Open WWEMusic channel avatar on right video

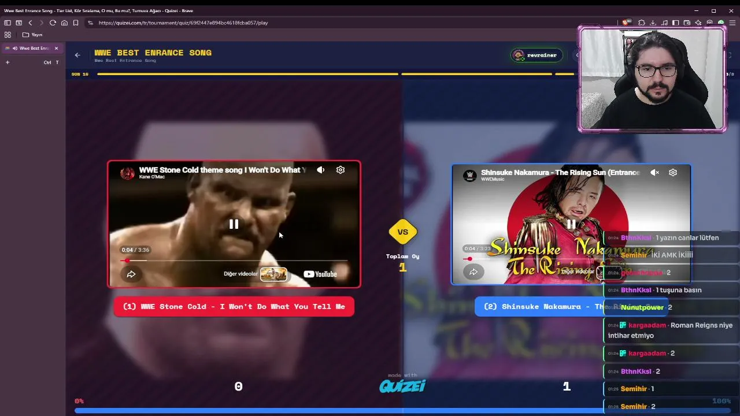point(471,175)
